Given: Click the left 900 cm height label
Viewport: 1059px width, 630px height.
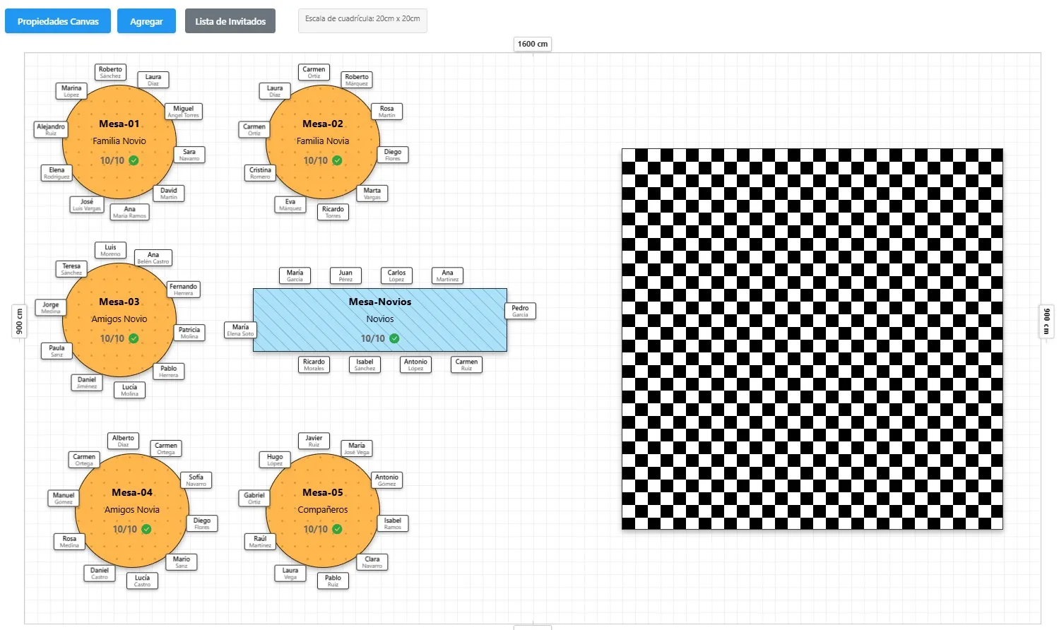Looking at the screenshot, I should coord(19,321).
